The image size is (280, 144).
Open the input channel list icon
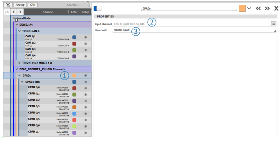pos(274,24)
